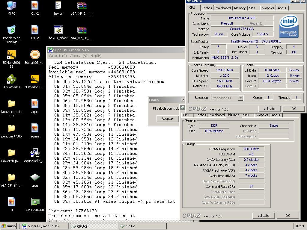Activate the first CPU-Z taskbar button
This screenshot has height=230, width=307.
click(94, 226)
